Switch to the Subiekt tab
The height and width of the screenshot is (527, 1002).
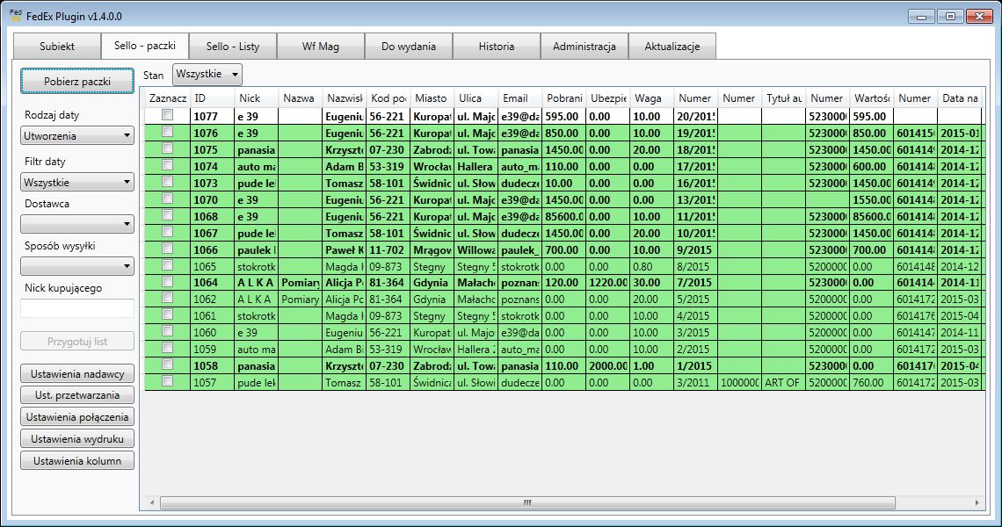click(x=57, y=46)
